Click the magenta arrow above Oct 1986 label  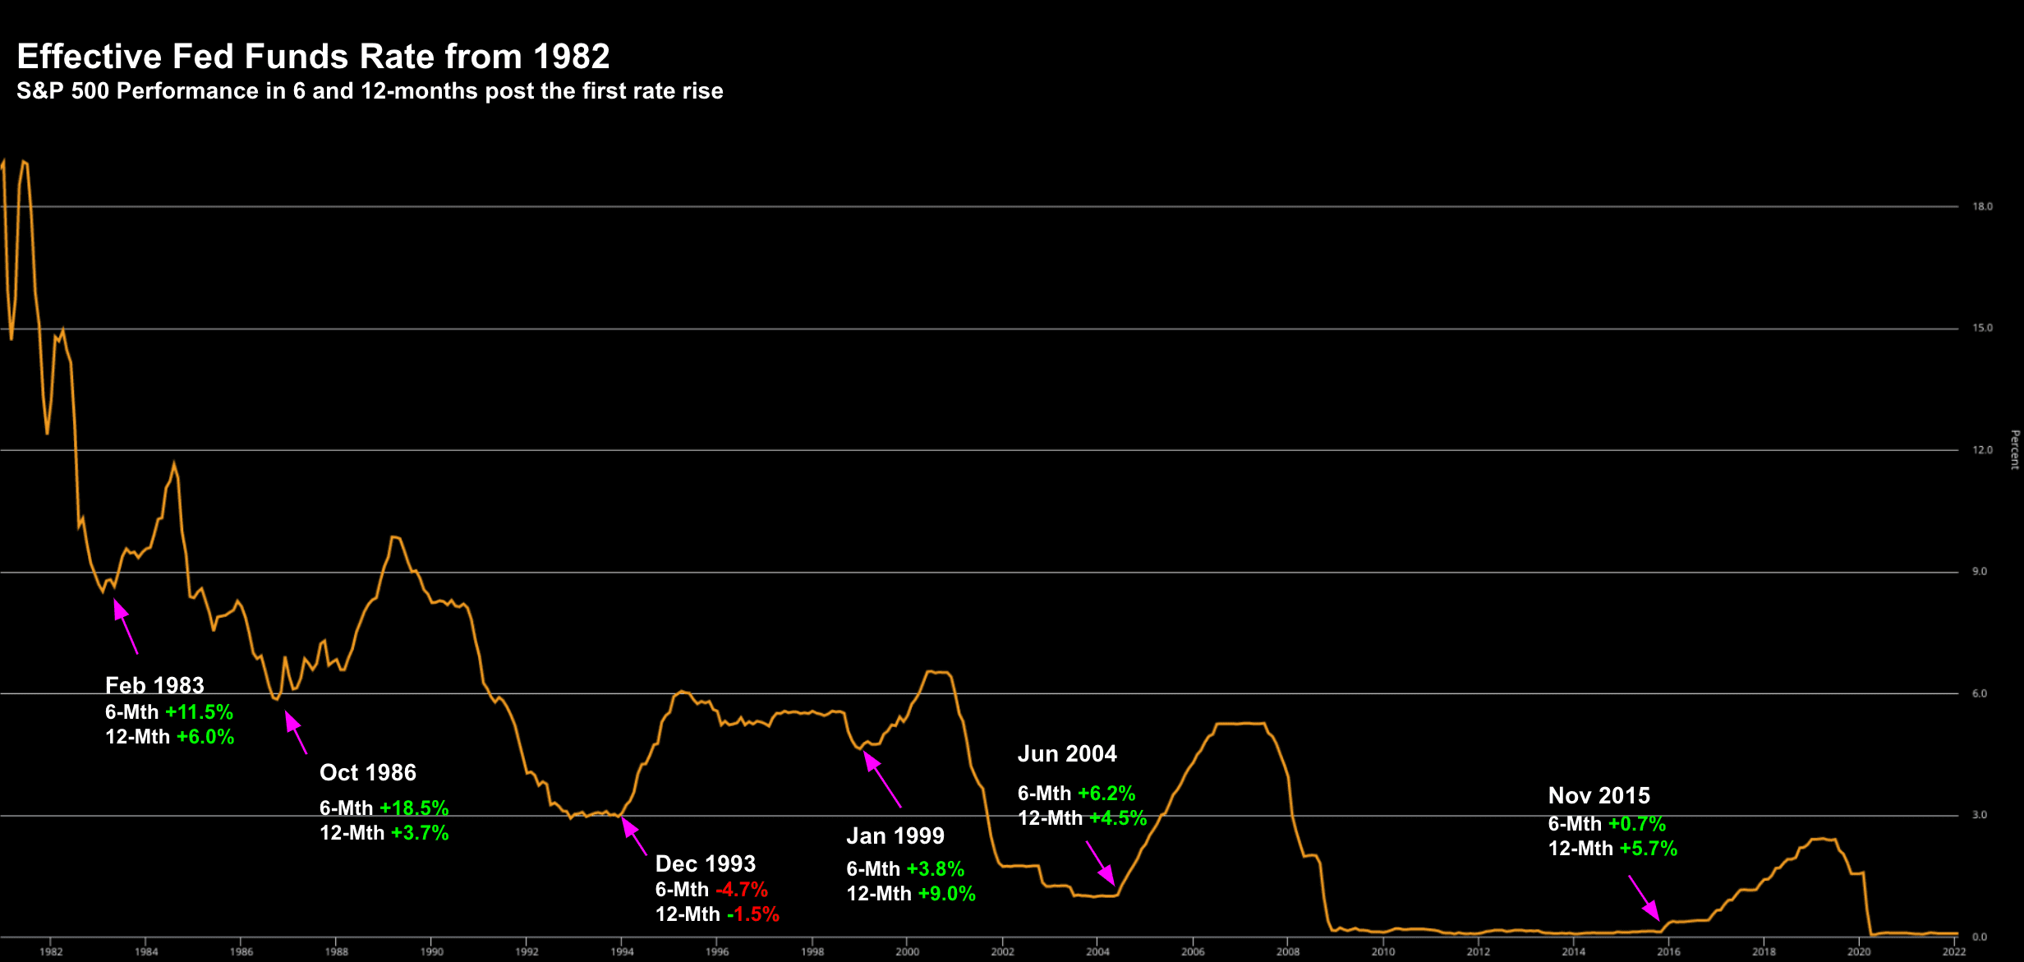click(x=296, y=733)
